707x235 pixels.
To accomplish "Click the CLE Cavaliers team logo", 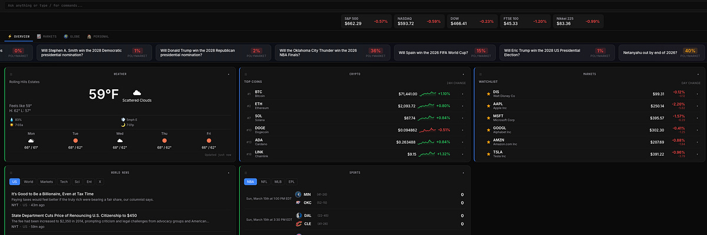I will [298, 223].
